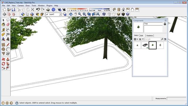Viewport: 188px width, 106px height.
Task: Open Select tab in Components panel
Action: click(136, 35)
